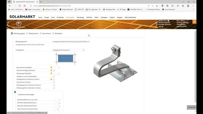Open a new browser tab

coord(41,2)
